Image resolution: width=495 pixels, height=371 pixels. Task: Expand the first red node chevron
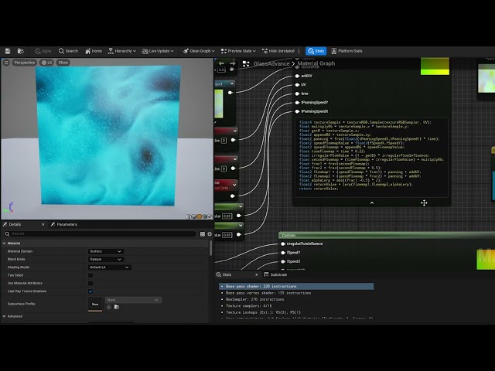click(235, 131)
